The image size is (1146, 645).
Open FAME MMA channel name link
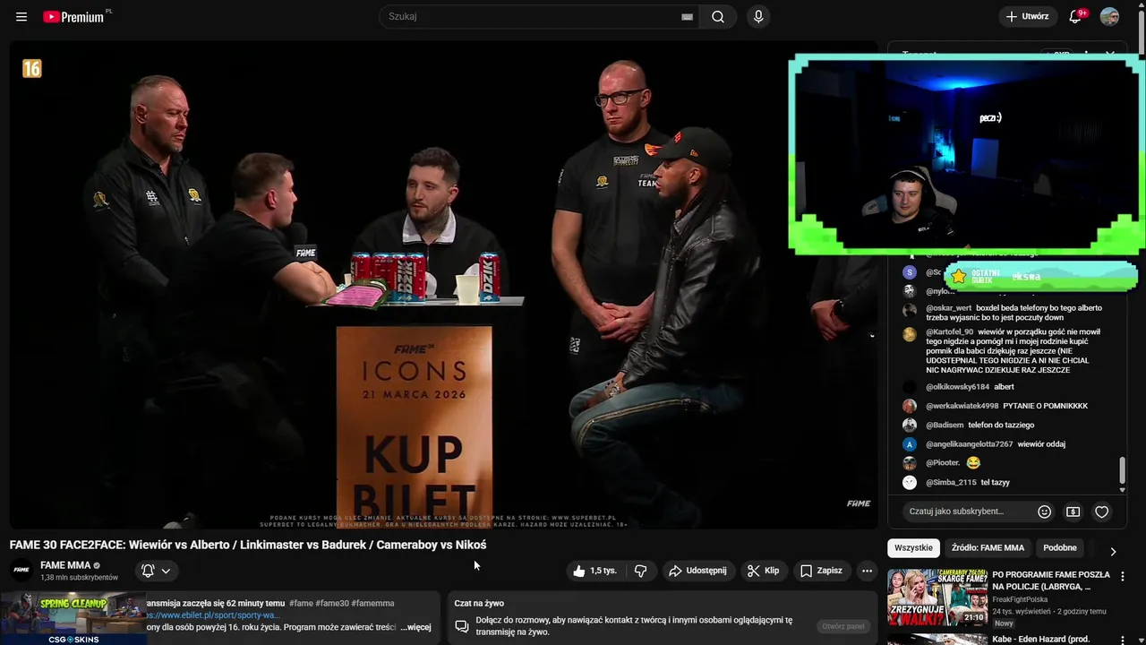65,565
